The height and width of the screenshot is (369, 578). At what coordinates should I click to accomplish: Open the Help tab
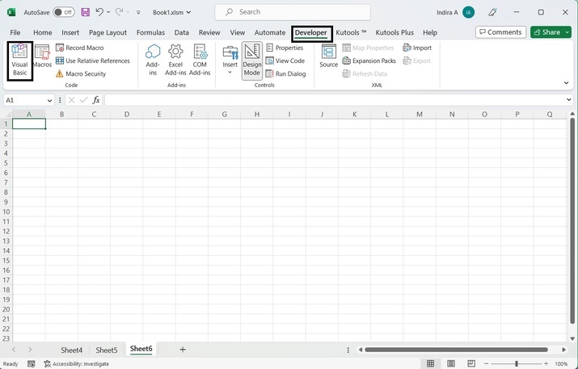430,32
